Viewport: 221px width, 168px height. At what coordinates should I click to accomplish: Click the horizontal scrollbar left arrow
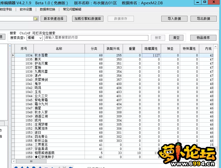click(13, 161)
